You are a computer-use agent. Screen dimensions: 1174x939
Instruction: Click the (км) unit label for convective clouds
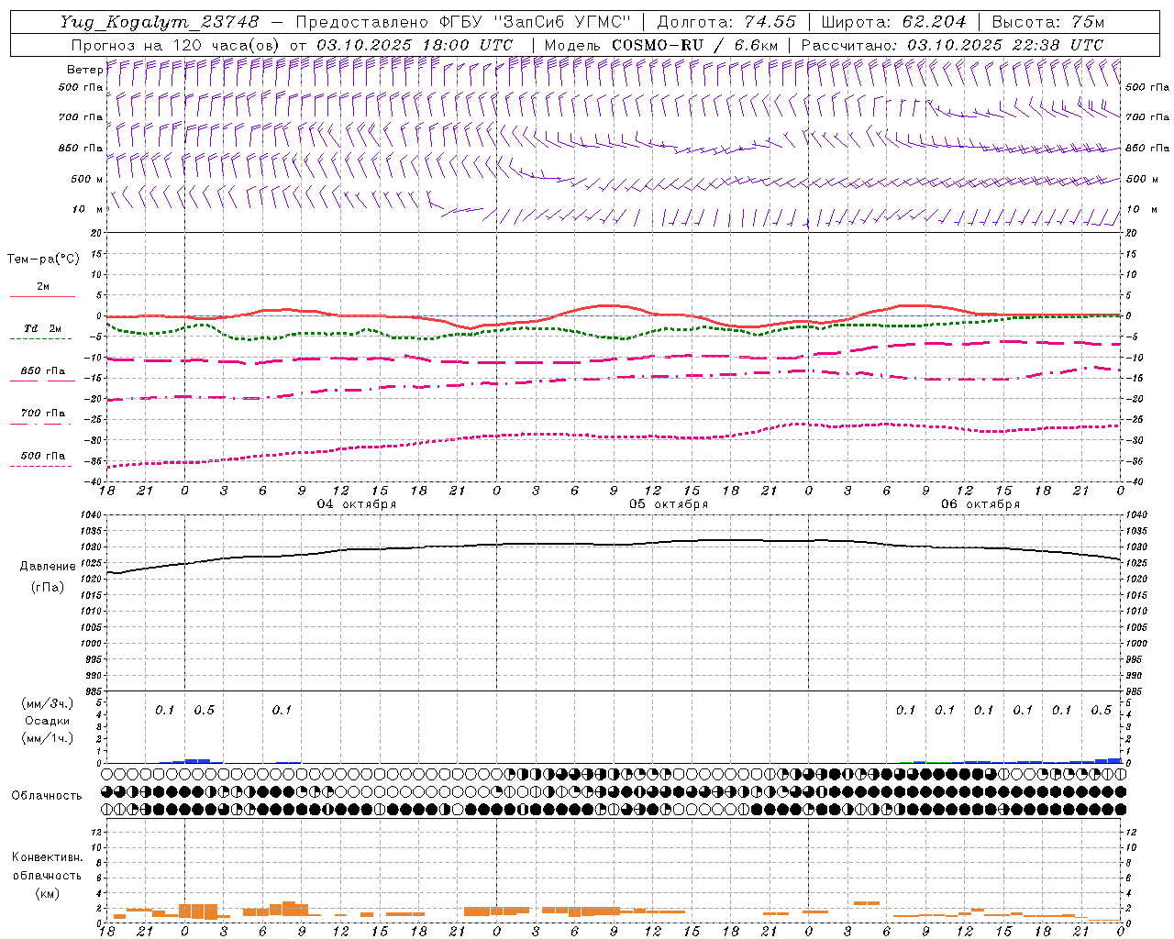(x=47, y=893)
